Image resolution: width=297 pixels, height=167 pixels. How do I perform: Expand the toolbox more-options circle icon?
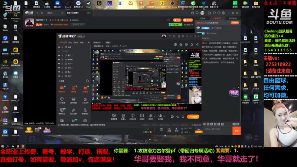coord(87,81)
